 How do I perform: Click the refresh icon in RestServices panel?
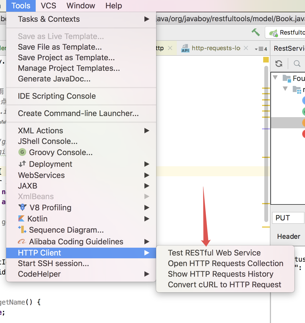279,64
